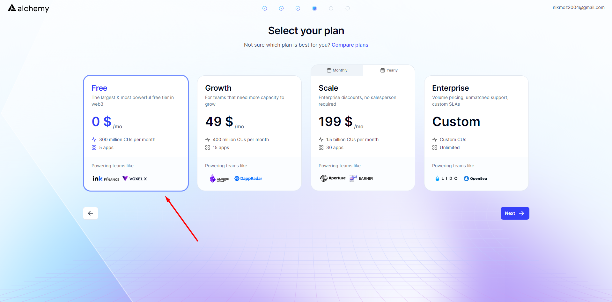612x302 pixels.
Task: Click the ink Finance logo in the Free card
Action: pyautogui.click(x=106, y=178)
